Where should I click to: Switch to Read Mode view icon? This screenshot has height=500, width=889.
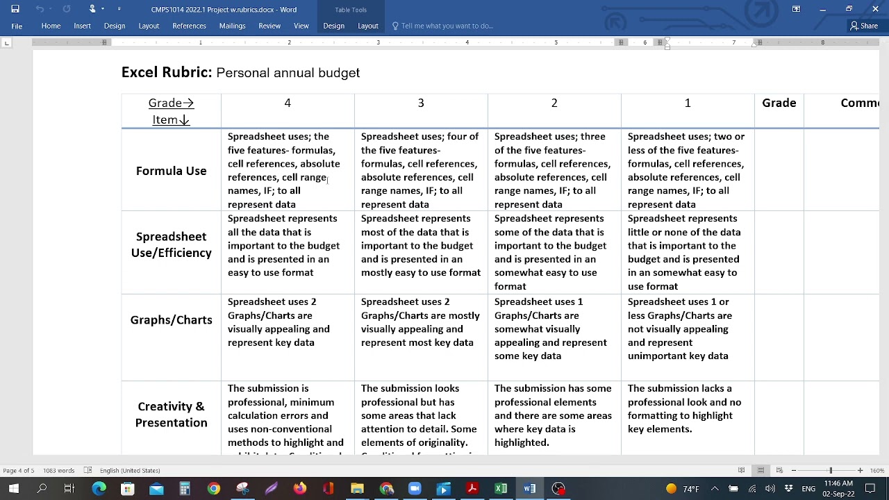pyautogui.click(x=742, y=470)
